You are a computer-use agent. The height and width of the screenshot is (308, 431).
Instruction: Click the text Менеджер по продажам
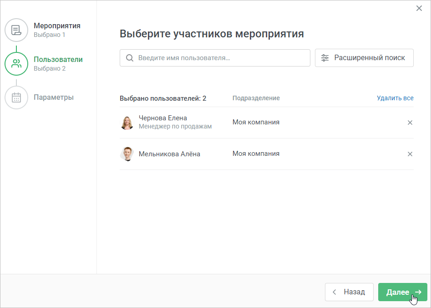pyautogui.click(x=175, y=126)
